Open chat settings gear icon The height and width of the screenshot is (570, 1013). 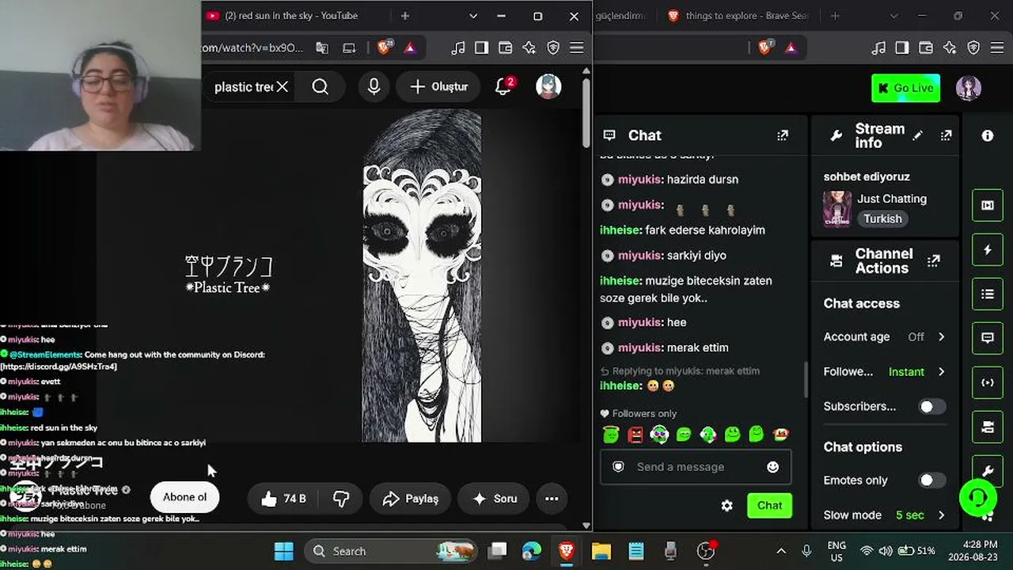coord(727,505)
